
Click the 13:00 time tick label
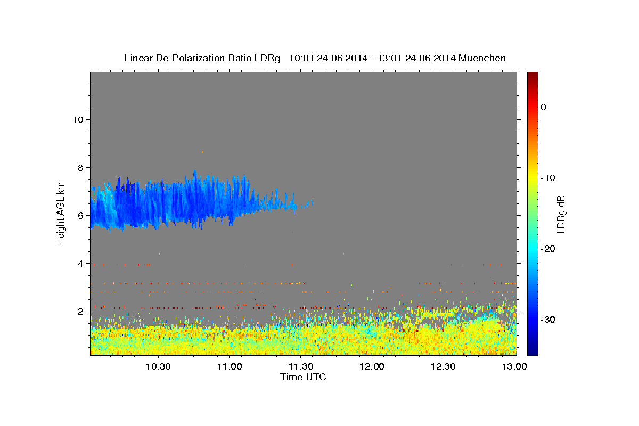coord(514,366)
